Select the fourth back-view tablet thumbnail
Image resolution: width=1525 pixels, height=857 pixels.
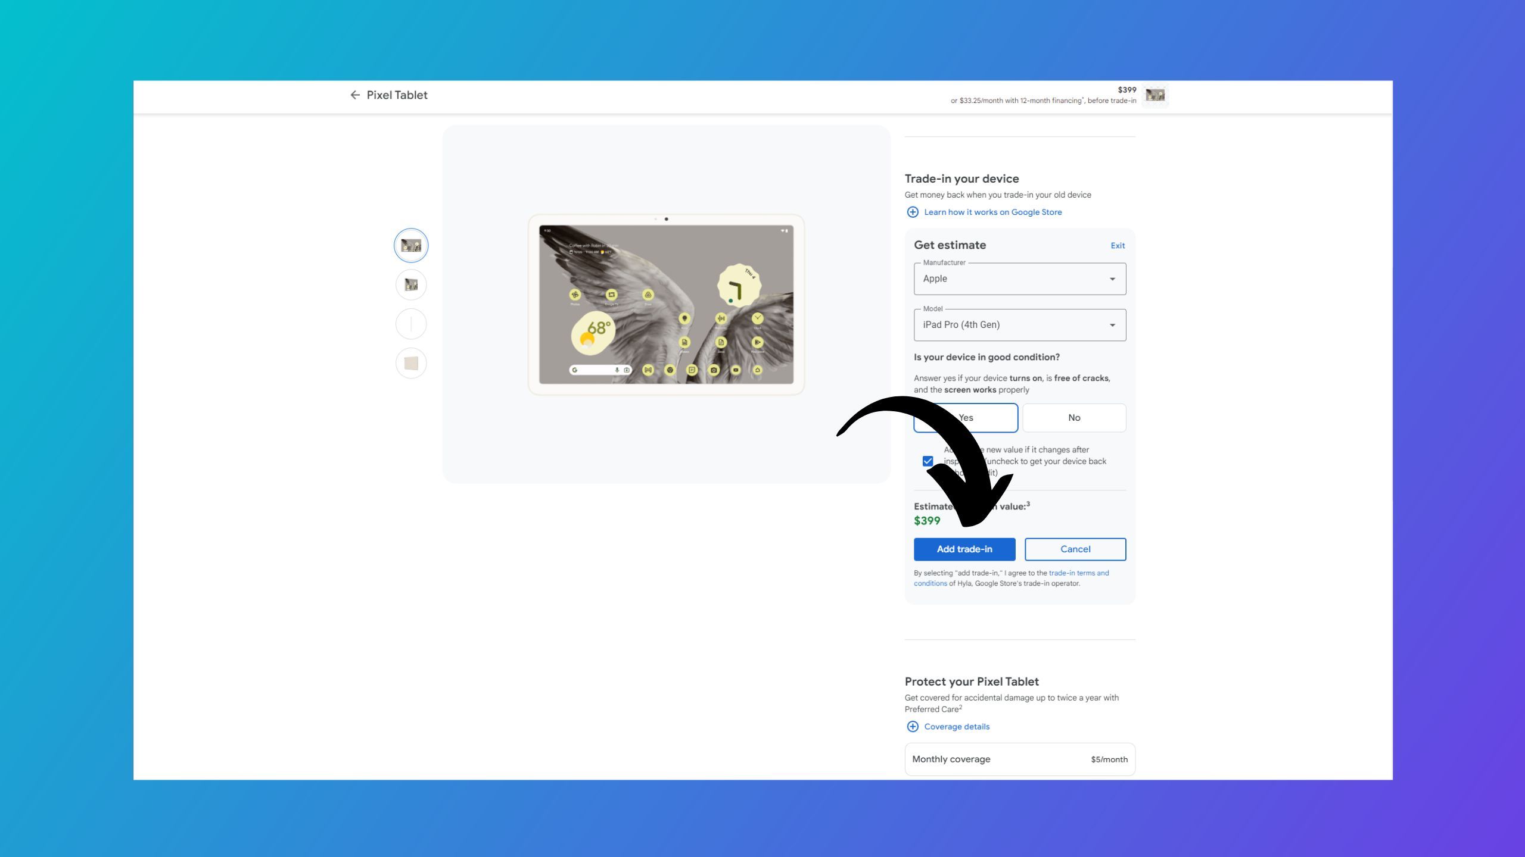(411, 363)
